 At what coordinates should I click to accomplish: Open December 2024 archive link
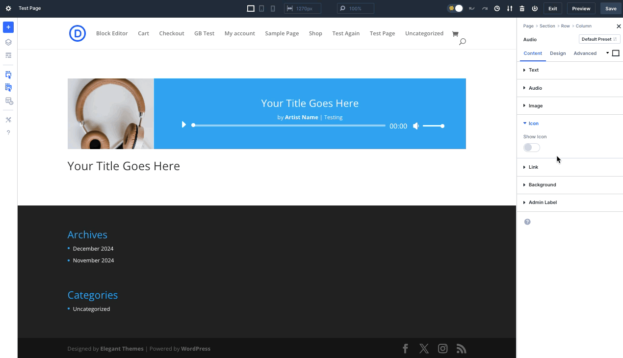point(93,249)
